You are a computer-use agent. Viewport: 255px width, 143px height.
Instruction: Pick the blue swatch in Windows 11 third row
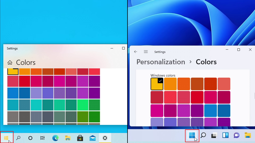(x=210, y=111)
